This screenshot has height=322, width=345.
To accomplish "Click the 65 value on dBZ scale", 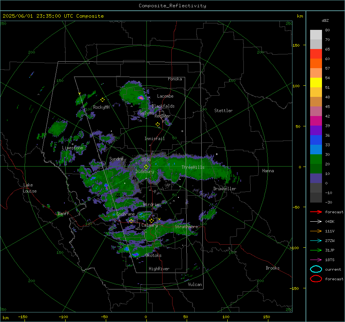I will pos(327,49).
